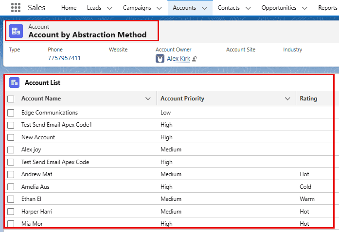Click the Cold rating for Amelia Aus
Screen dimensions: 339x232
coord(305,187)
